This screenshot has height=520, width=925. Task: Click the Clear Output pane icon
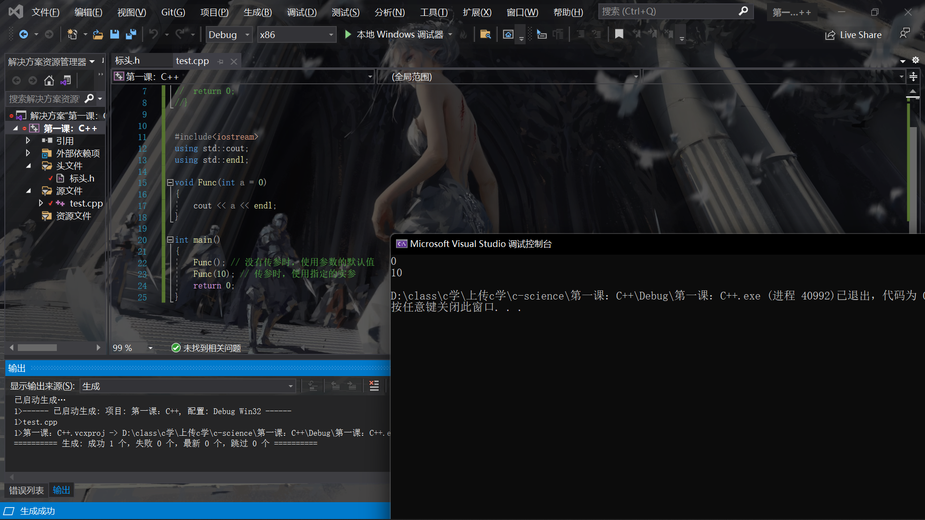(x=375, y=385)
